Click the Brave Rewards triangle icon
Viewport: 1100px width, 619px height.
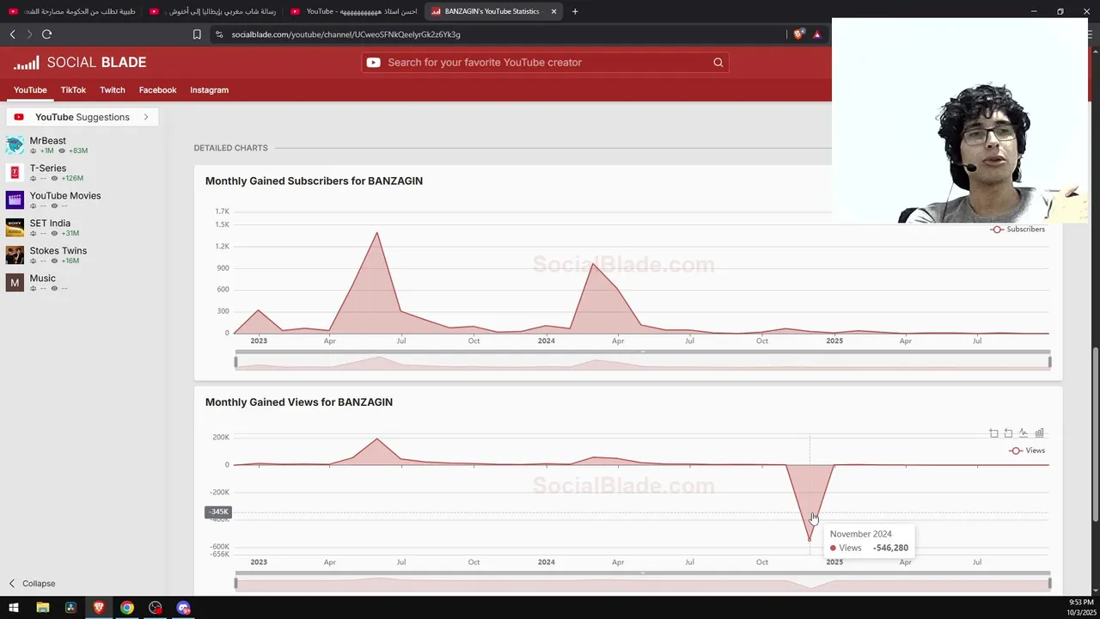[x=817, y=34]
